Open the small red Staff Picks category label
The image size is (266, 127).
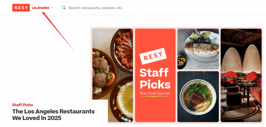(x=23, y=105)
